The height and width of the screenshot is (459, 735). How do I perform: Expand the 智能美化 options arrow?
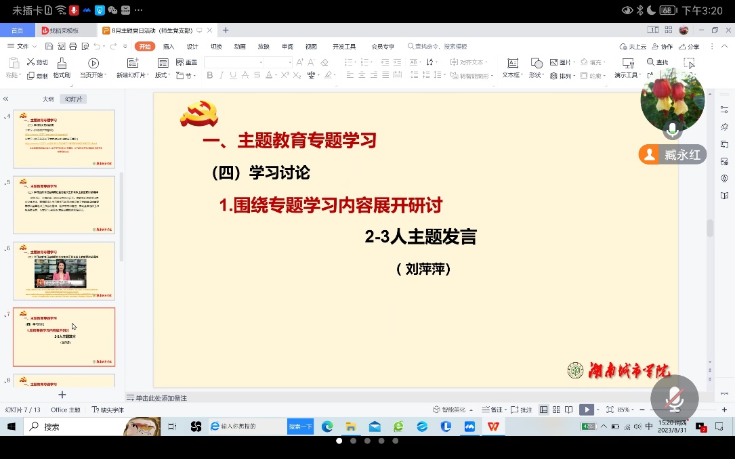point(469,410)
